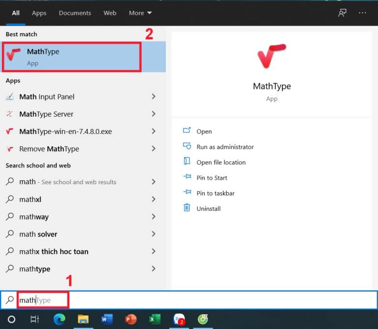378x329 pixels.
Task: Select the MathType Server icon
Action: pos(9,114)
